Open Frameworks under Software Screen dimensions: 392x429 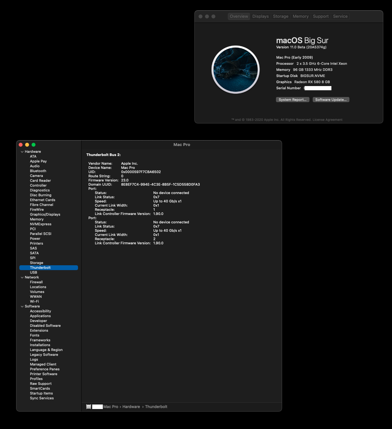click(40, 340)
